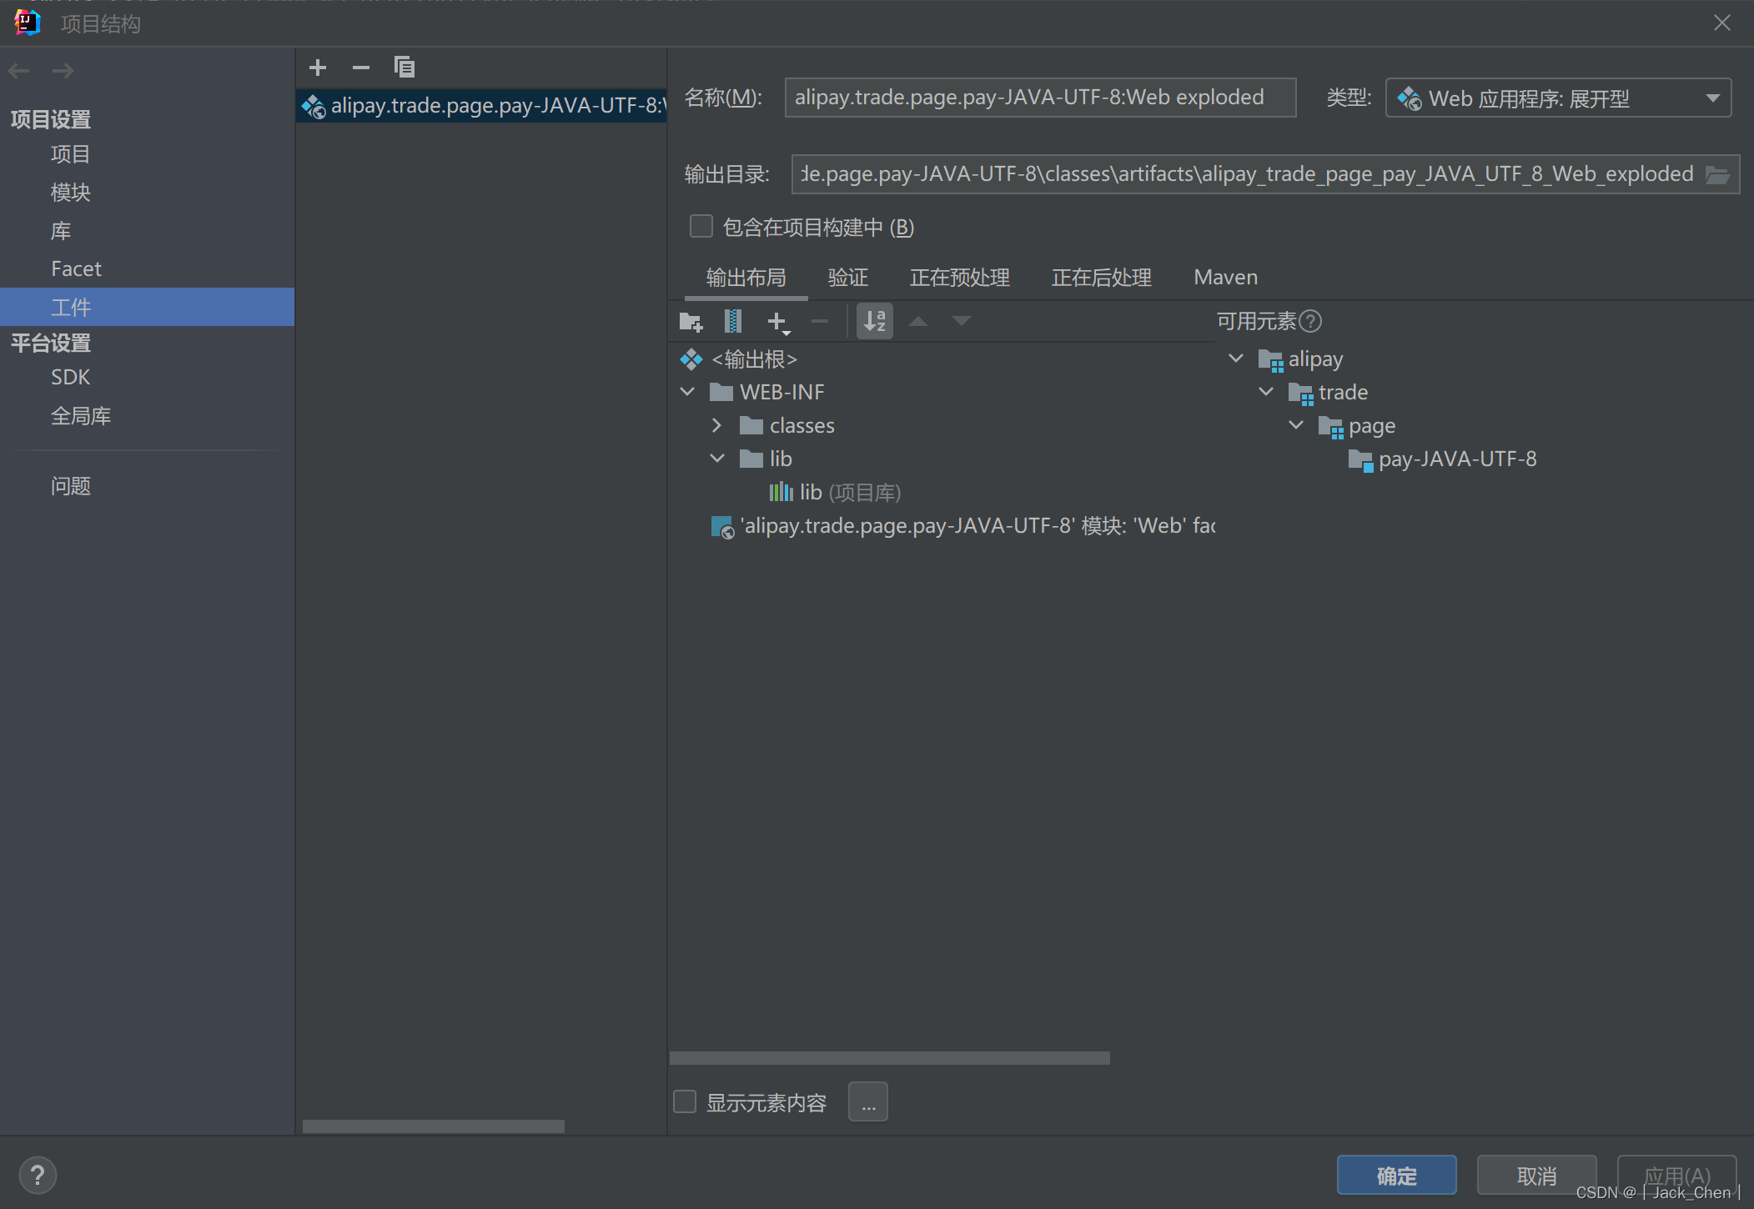
Task: Click the WEB-INF folder icon
Action: pos(721,392)
